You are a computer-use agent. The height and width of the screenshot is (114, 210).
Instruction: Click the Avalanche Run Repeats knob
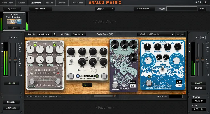157,46
